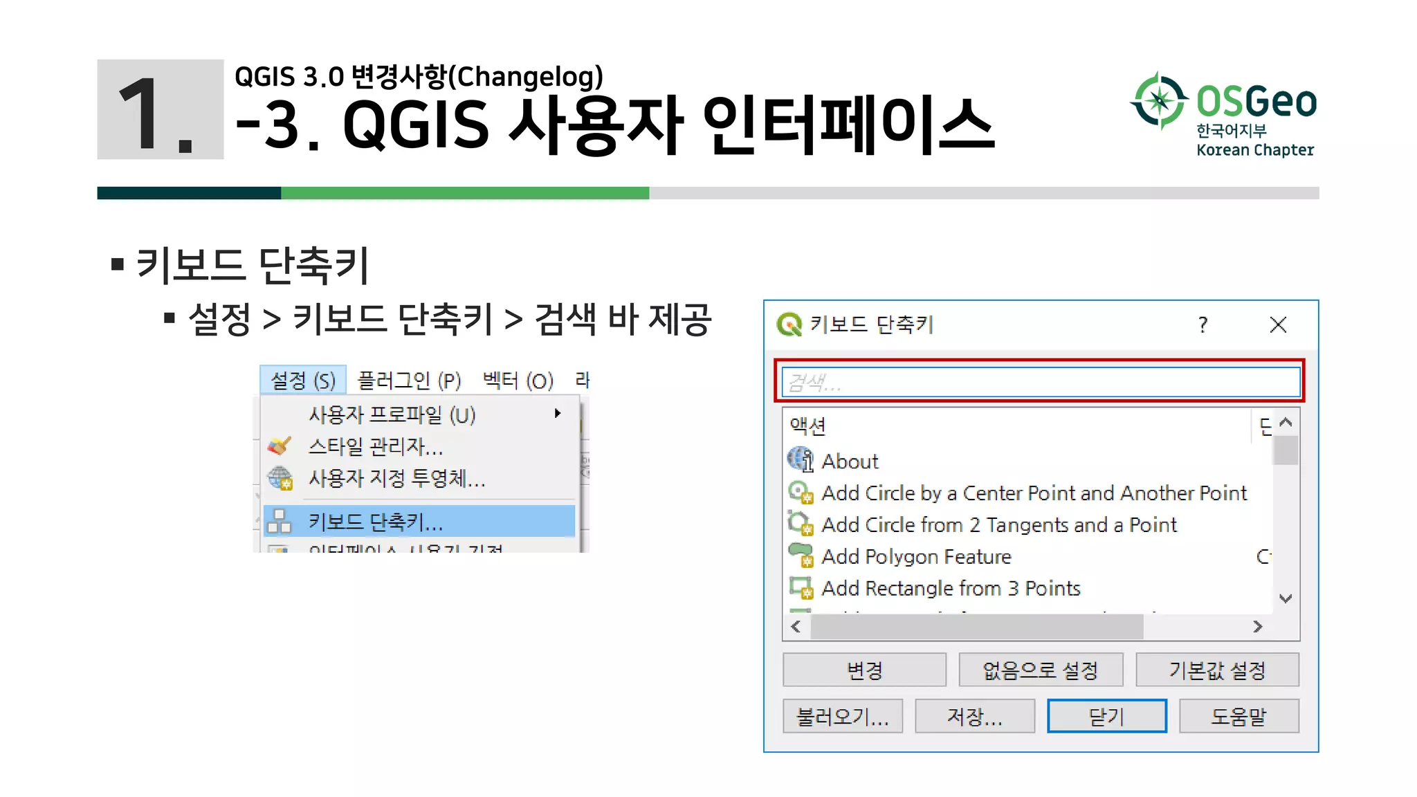Screen dimensions: 1417x797
Task: Click the 도움말 button
Action: 1239,716
